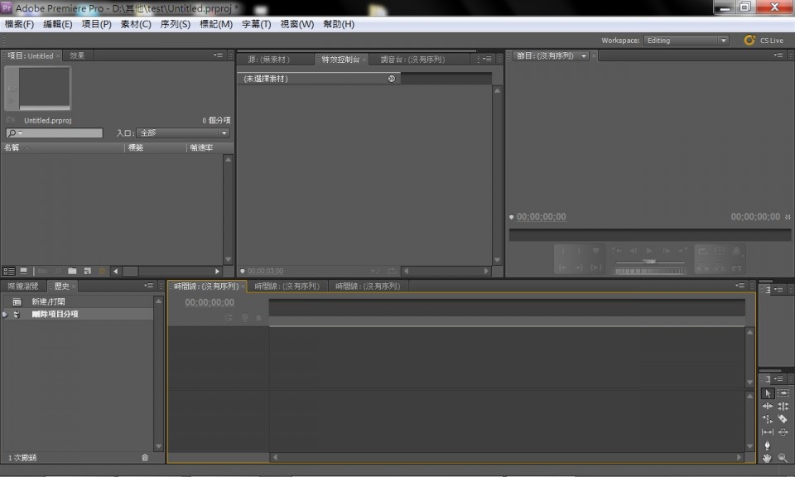The width and height of the screenshot is (795, 477).
Task: Create a new bin in the Project panel
Action: (72, 271)
